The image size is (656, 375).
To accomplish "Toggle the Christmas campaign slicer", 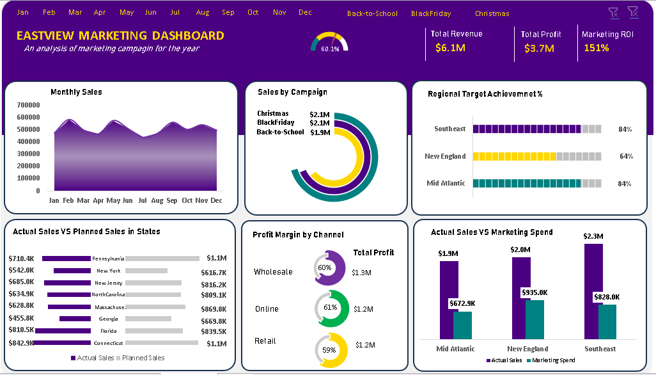I will point(492,13).
